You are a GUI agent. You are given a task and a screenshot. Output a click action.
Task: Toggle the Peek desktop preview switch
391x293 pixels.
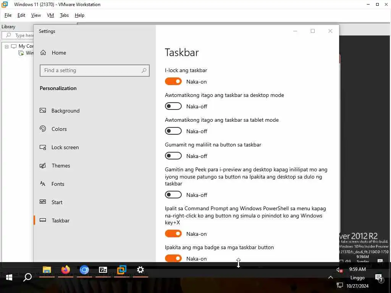(173, 195)
